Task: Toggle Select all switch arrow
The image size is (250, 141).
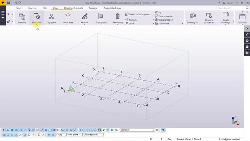Action: click(4, 130)
